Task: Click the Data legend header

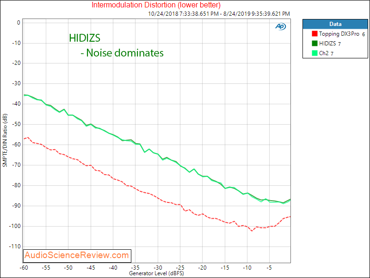Action: click(335, 24)
